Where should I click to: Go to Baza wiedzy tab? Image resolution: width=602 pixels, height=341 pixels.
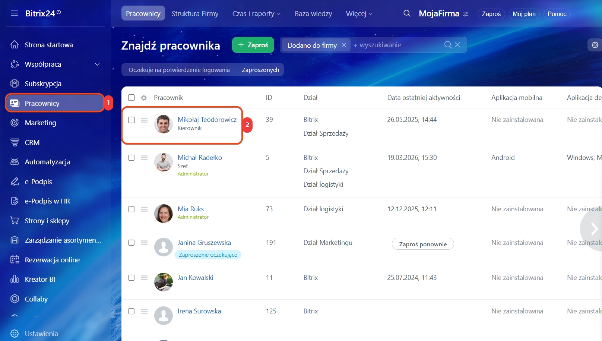pos(313,14)
